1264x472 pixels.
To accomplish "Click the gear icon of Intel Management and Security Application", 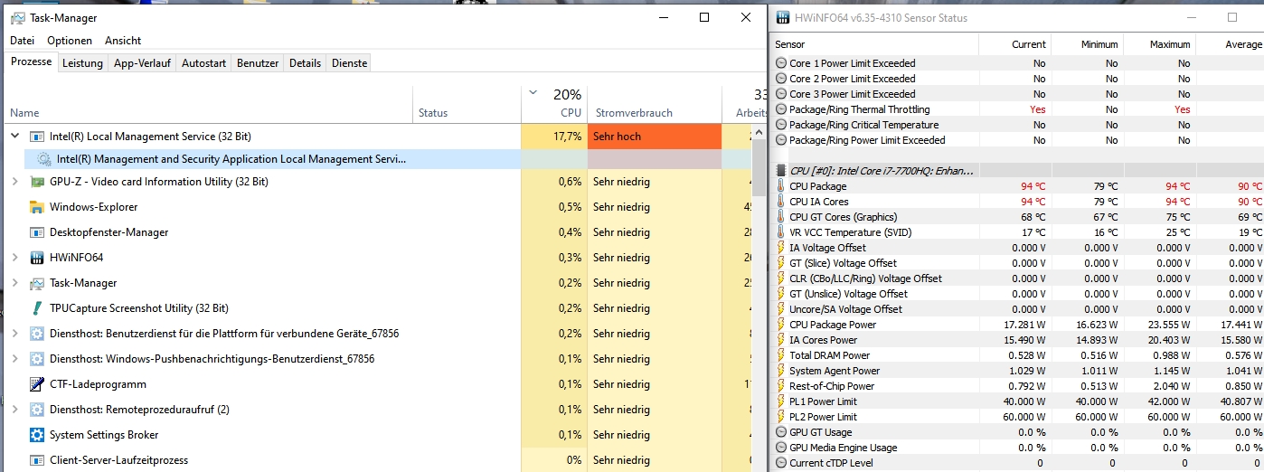I will point(43,159).
